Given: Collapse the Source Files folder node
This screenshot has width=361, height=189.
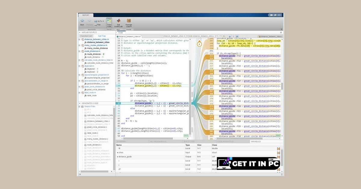Looking at the screenshot, I should click(x=80, y=107).
